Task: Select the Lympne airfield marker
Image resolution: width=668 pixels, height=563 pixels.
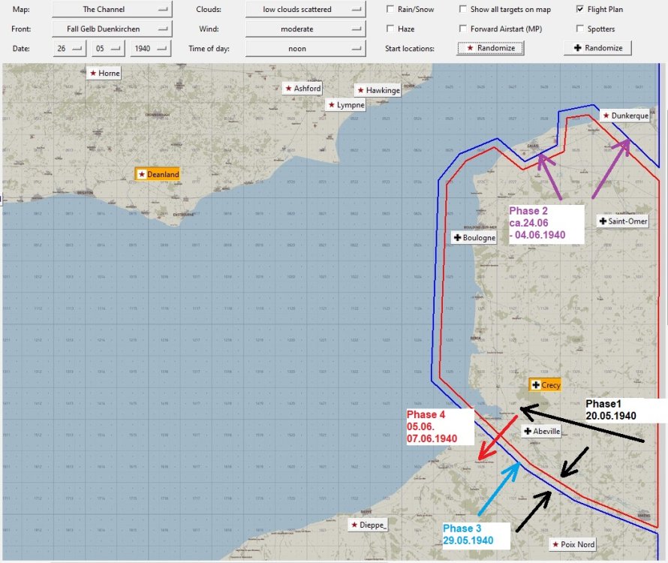Action: pos(346,105)
